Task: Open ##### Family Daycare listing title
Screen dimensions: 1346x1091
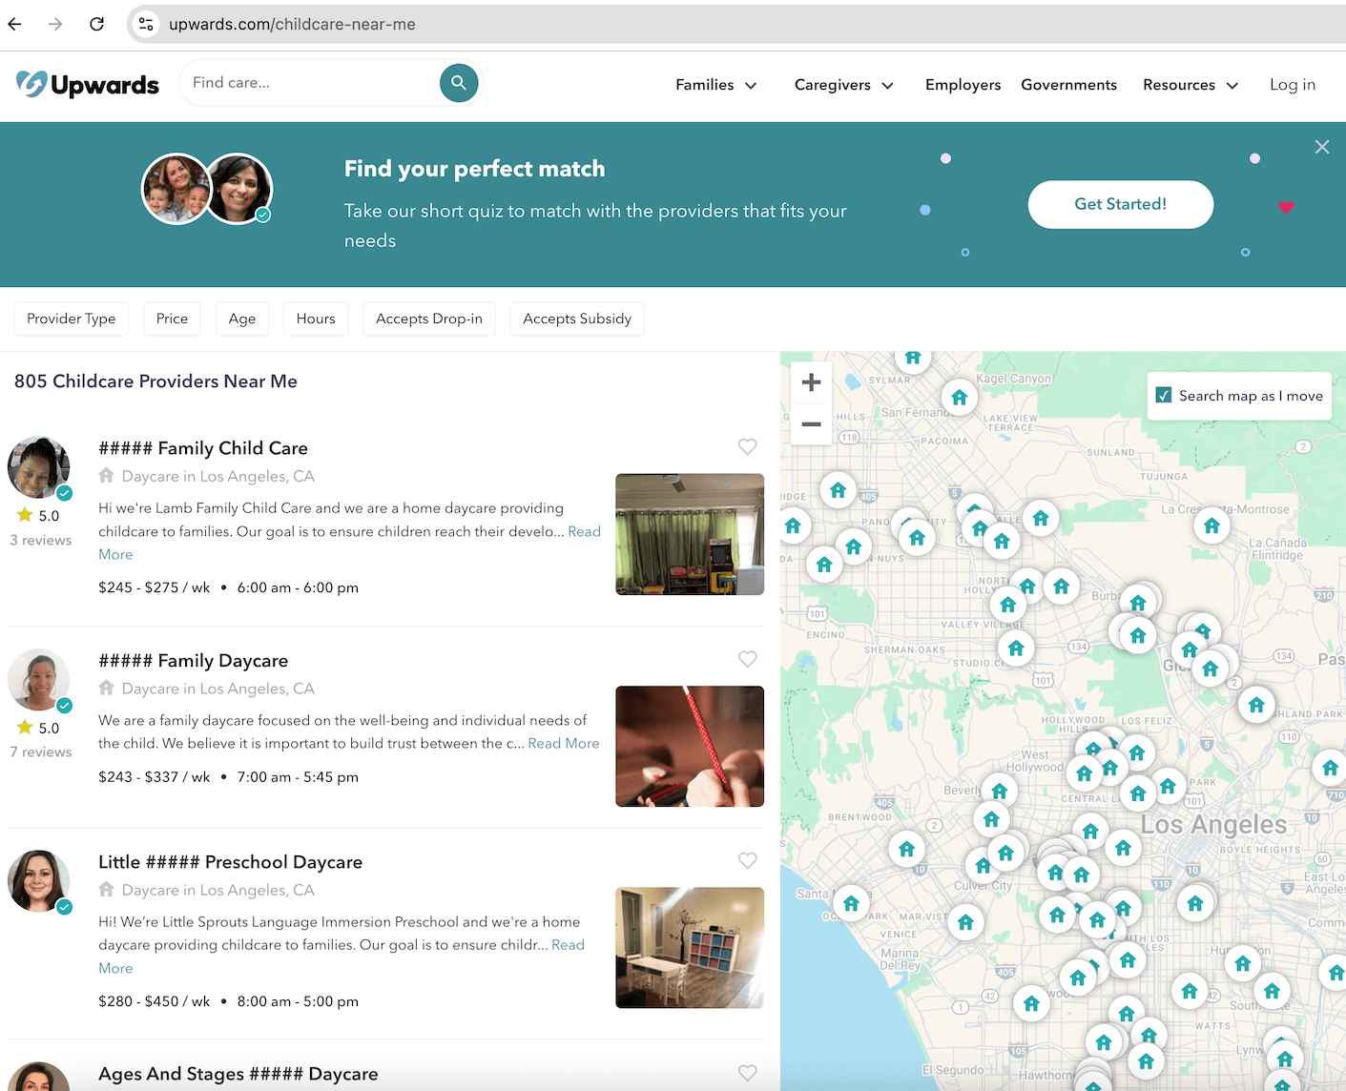Action: pyautogui.click(x=193, y=661)
